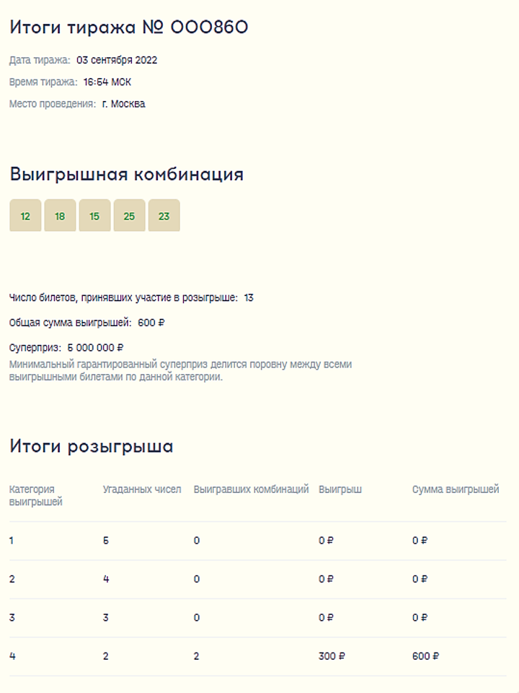This screenshot has width=519, height=693.
Task: Select winning number tile 25
Action: click(129, 216)
